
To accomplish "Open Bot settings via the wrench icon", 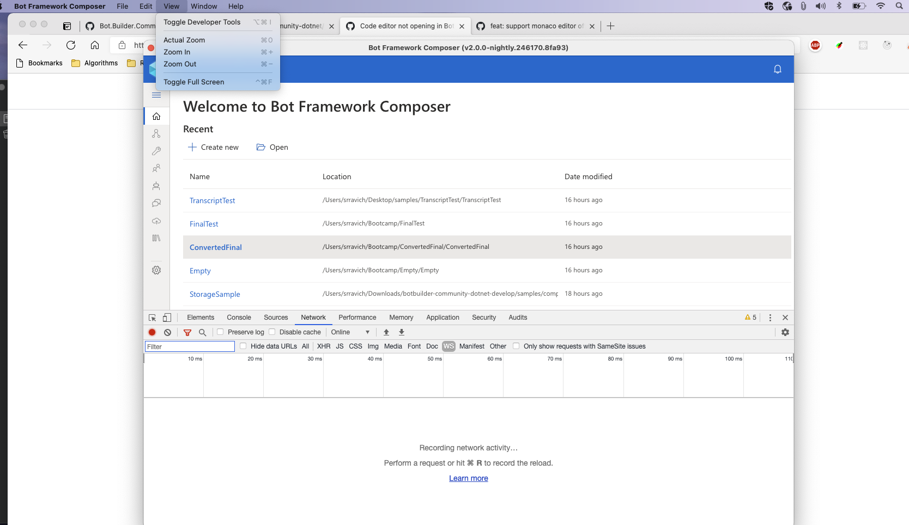I will (156, 151).
